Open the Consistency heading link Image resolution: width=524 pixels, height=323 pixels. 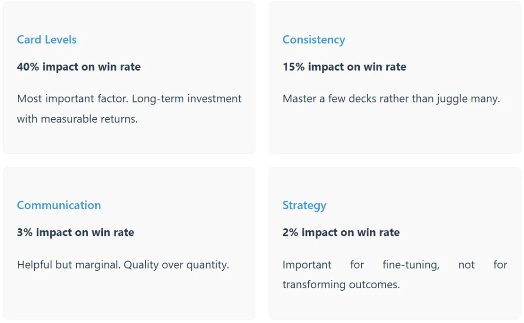[x=314, y=40]
